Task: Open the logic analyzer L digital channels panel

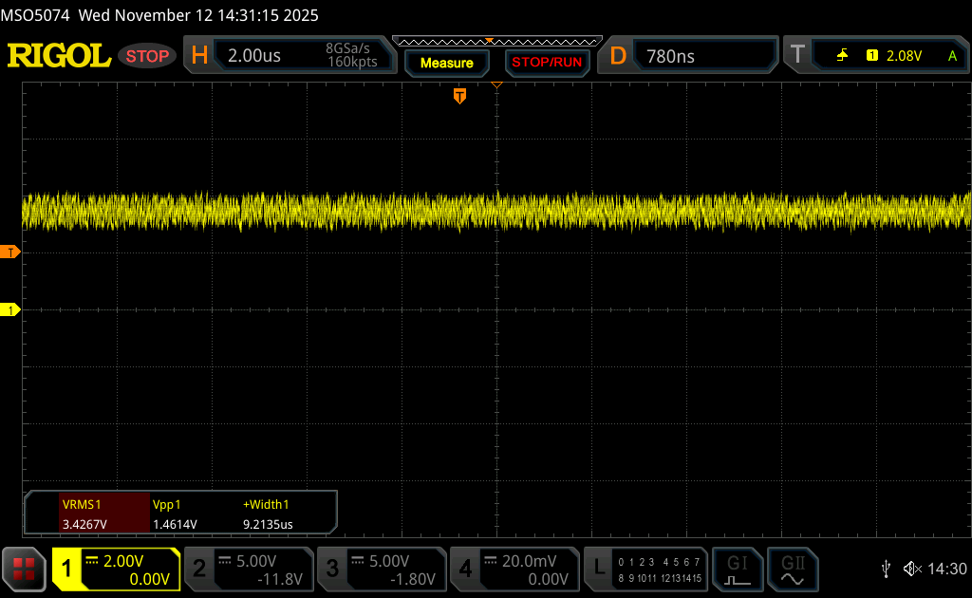Action: tap(646, 569)
